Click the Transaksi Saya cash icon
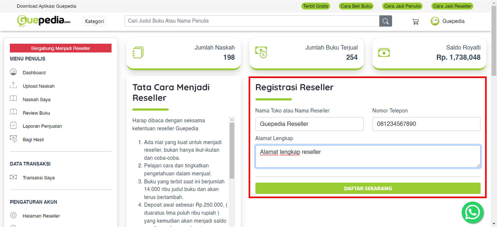497x227 pixels. (x=13, y=177)
